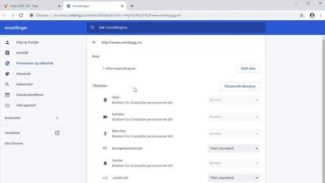Viewport: 325px width, 183px height.
Task: Open the Sted permission dropdown
Action: (x=234, y=100)
